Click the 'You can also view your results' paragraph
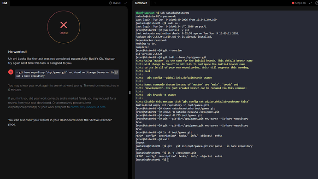The height and width of the screenshot is (179, 318). coord(60,122)
